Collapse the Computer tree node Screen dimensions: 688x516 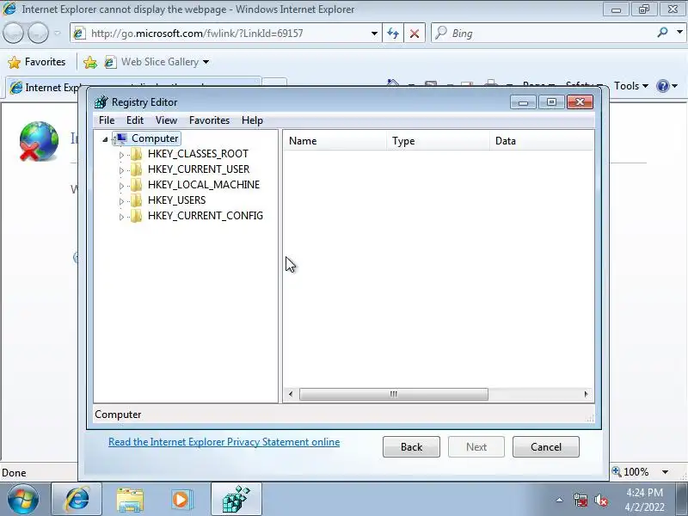pyautogui.click(x=105, y=139)
